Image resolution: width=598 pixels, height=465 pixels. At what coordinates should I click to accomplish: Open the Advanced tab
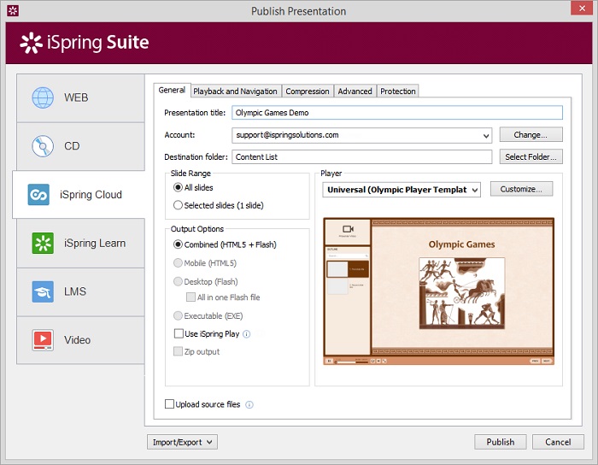tap(355, 91)
